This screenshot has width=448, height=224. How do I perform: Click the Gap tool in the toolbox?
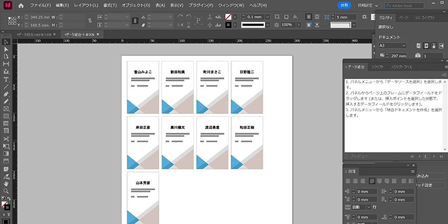tap(6, 64)
